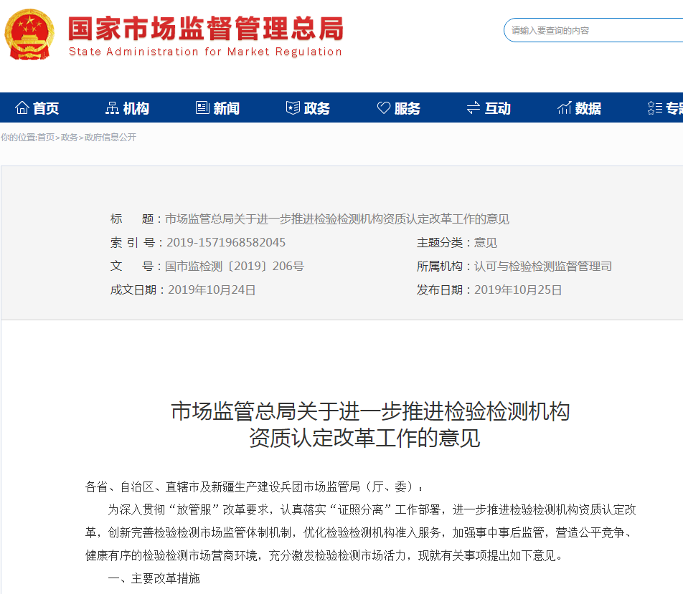Click the two-way arrows icon beside 互动

[x=474, y=108]
